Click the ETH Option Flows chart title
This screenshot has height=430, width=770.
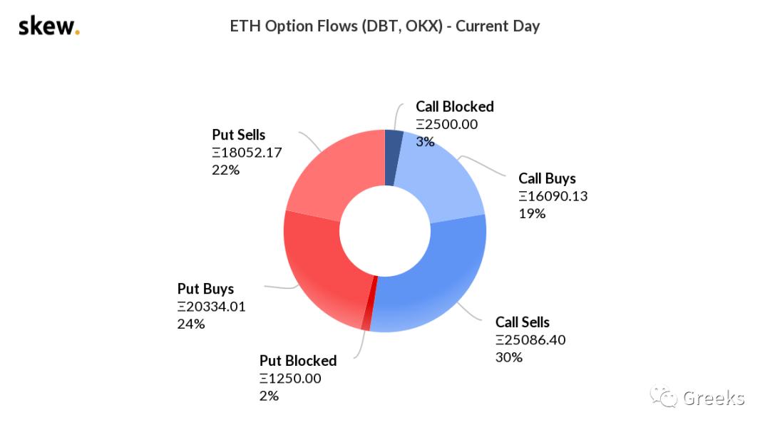(x=385, y=26)
